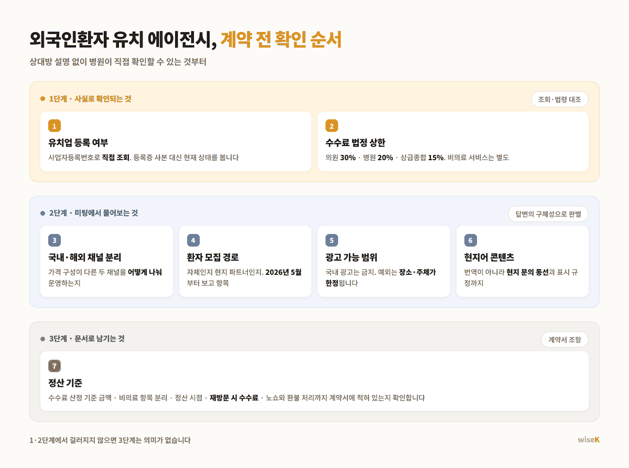
Task: Click the 환자 모집 경로 heading
Action: tap(213, 258)
